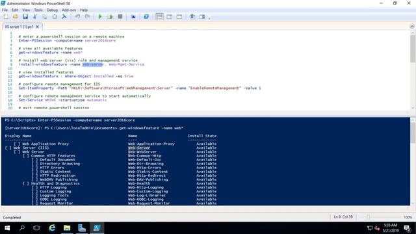The height and width of the screenshot is (234, 416).
Task: Open the Add-ons menu
Action: 69,10
